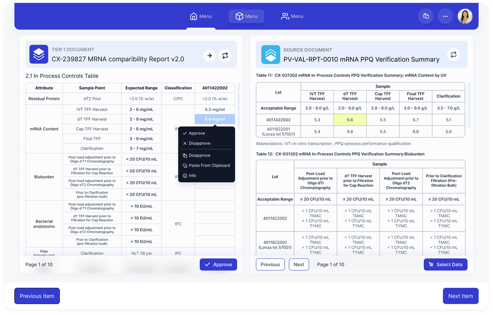Click the clipboard icon in top bar

point(426,16)
